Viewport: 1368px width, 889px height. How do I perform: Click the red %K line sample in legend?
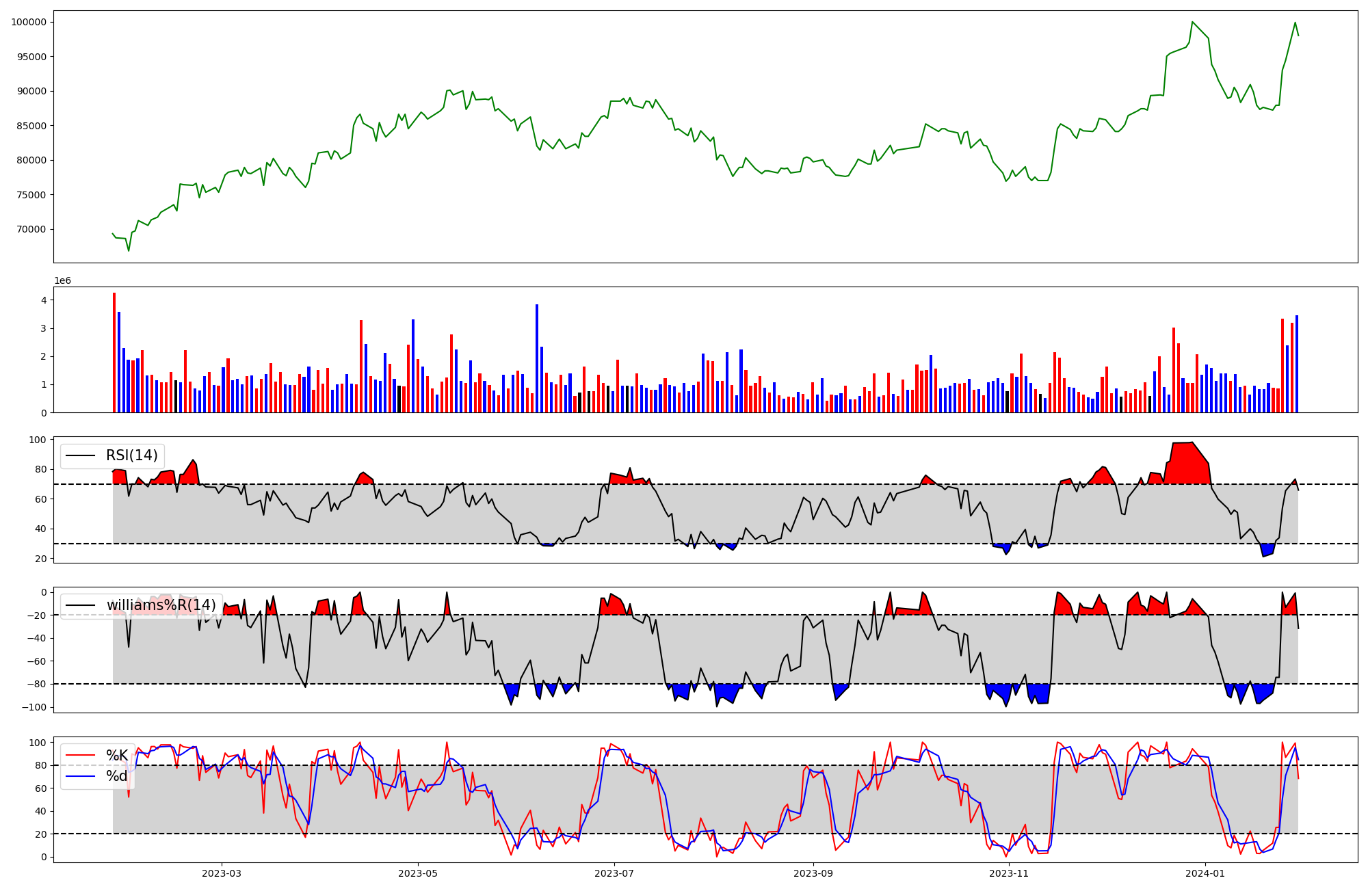[x=81, y=756]
